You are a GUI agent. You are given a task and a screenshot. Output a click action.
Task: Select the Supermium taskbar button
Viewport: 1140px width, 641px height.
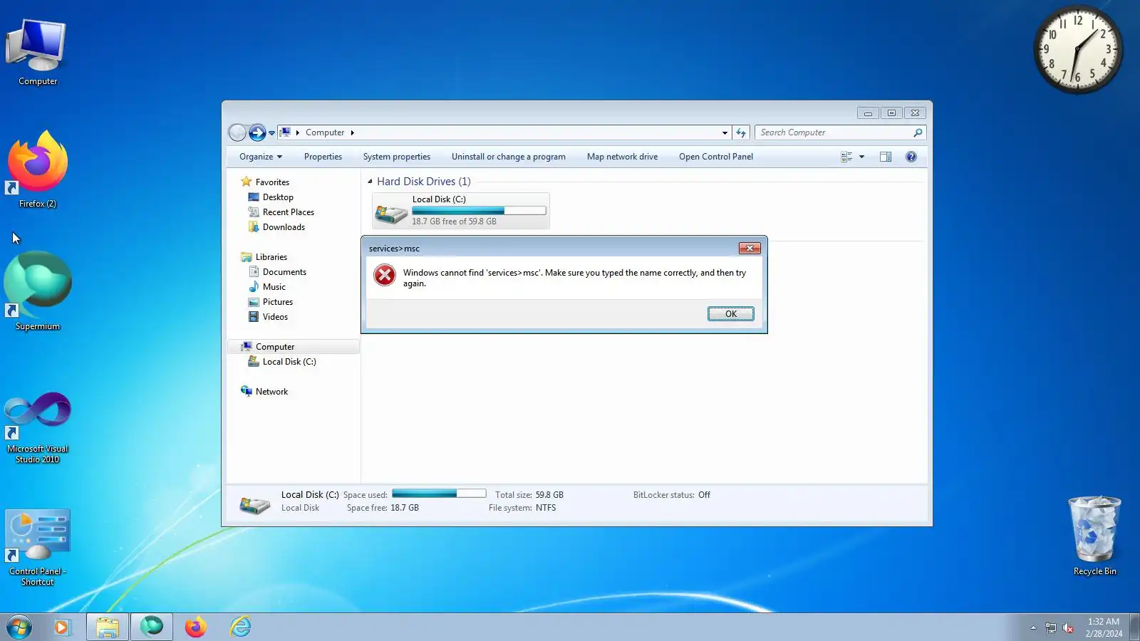152,627
